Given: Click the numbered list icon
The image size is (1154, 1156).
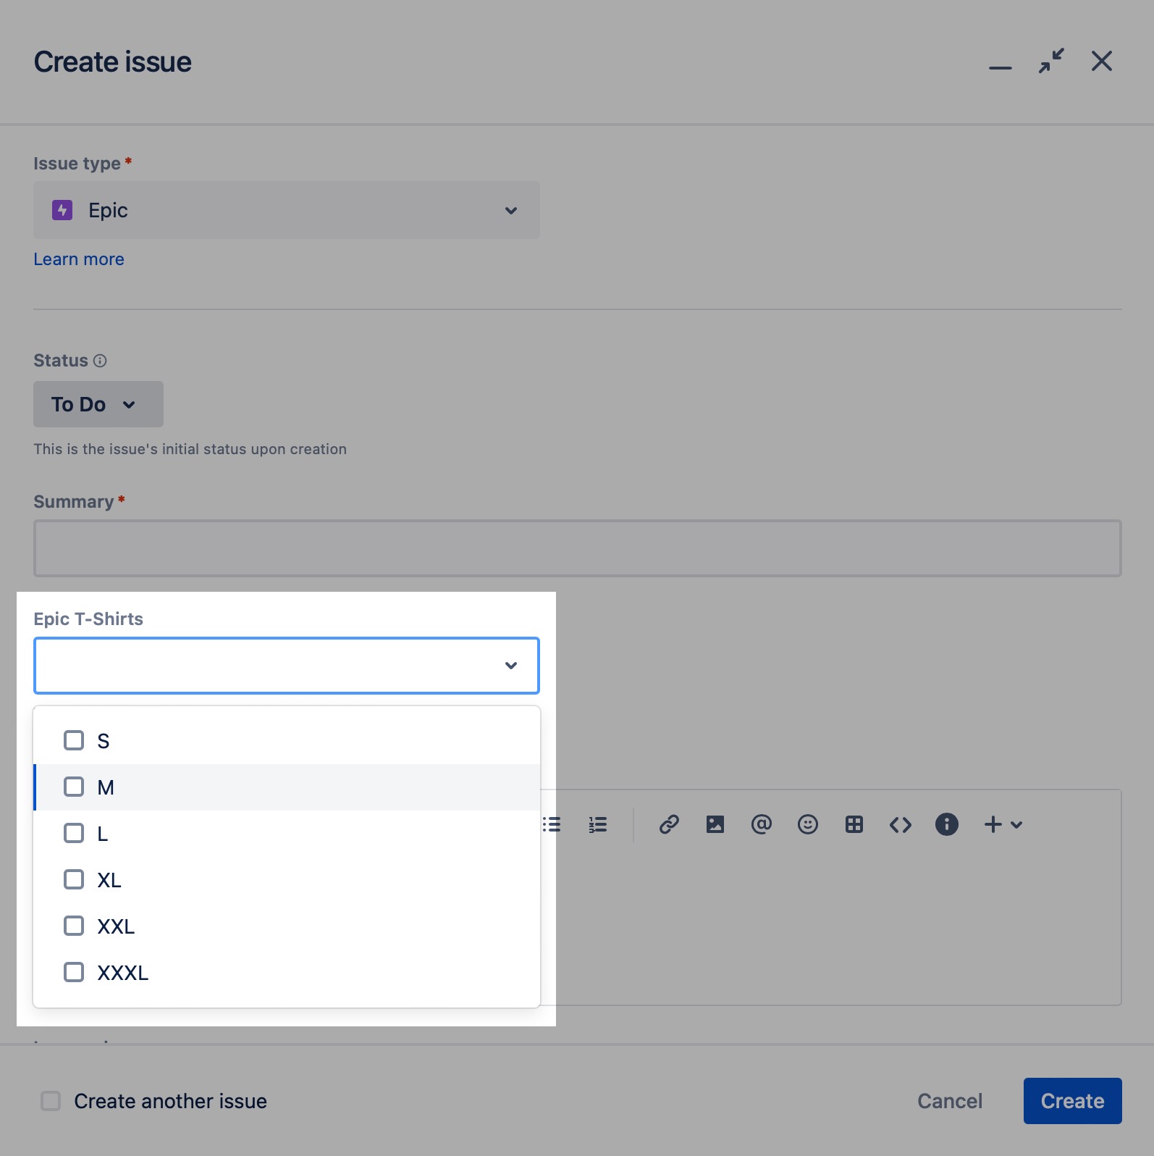Looking at the screenshot, I should point(597,824).
